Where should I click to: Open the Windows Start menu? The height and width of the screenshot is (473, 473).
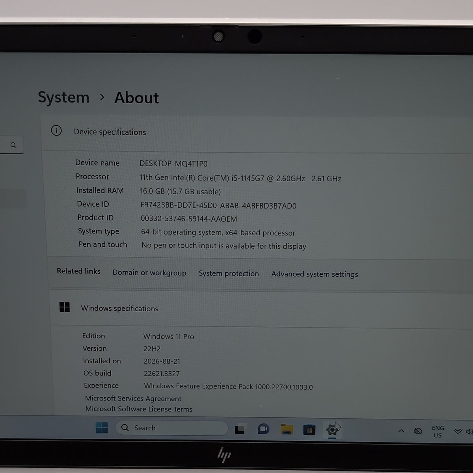(x=102, y=428)
